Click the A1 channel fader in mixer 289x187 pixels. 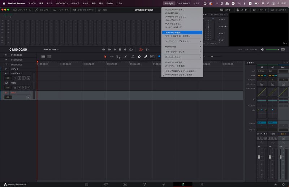click(x=259, y=157)
